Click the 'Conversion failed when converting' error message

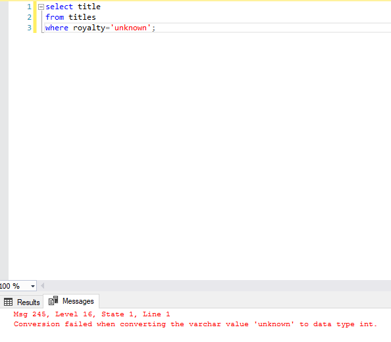195,324
